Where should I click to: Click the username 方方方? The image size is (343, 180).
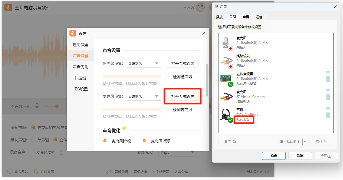pos(189,8)
